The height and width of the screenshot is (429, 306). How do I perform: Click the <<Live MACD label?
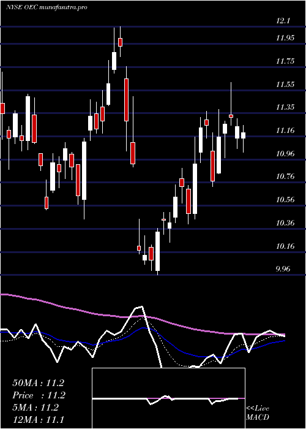click(258, 413)
